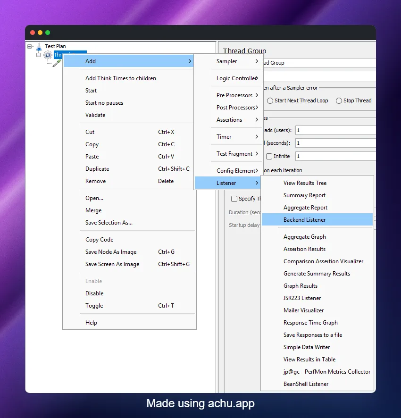Select Save Screen As Image

pos(129,264)
